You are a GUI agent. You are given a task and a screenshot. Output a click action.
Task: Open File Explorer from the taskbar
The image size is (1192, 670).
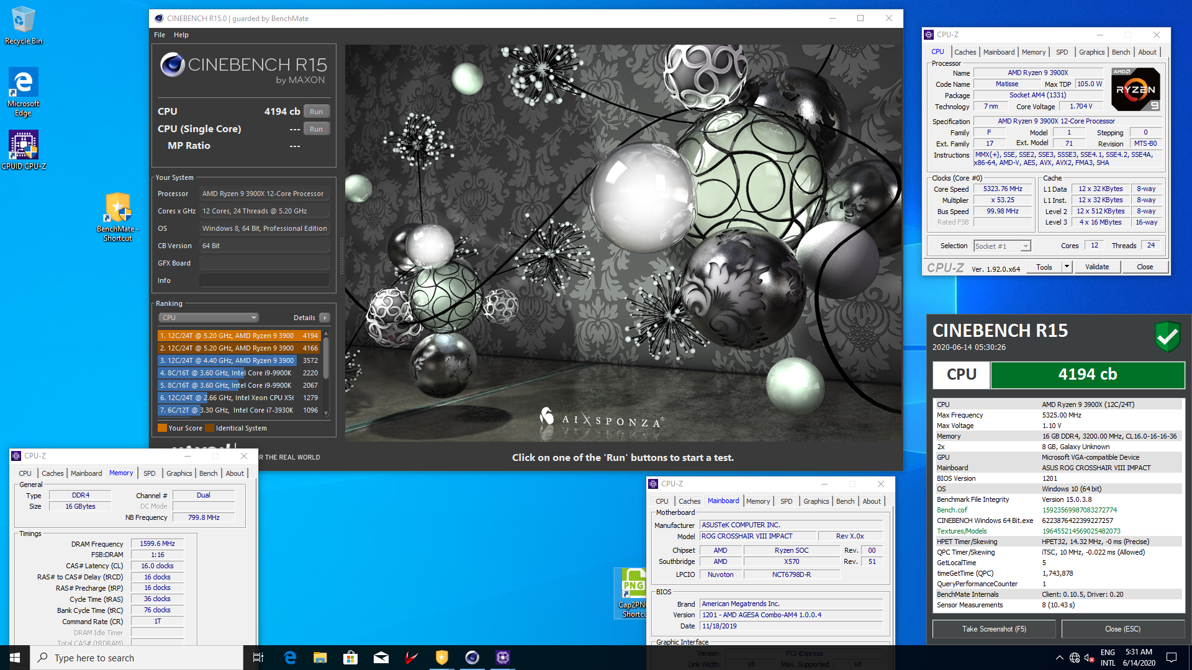pyautogui.click(x=320, y=658)
